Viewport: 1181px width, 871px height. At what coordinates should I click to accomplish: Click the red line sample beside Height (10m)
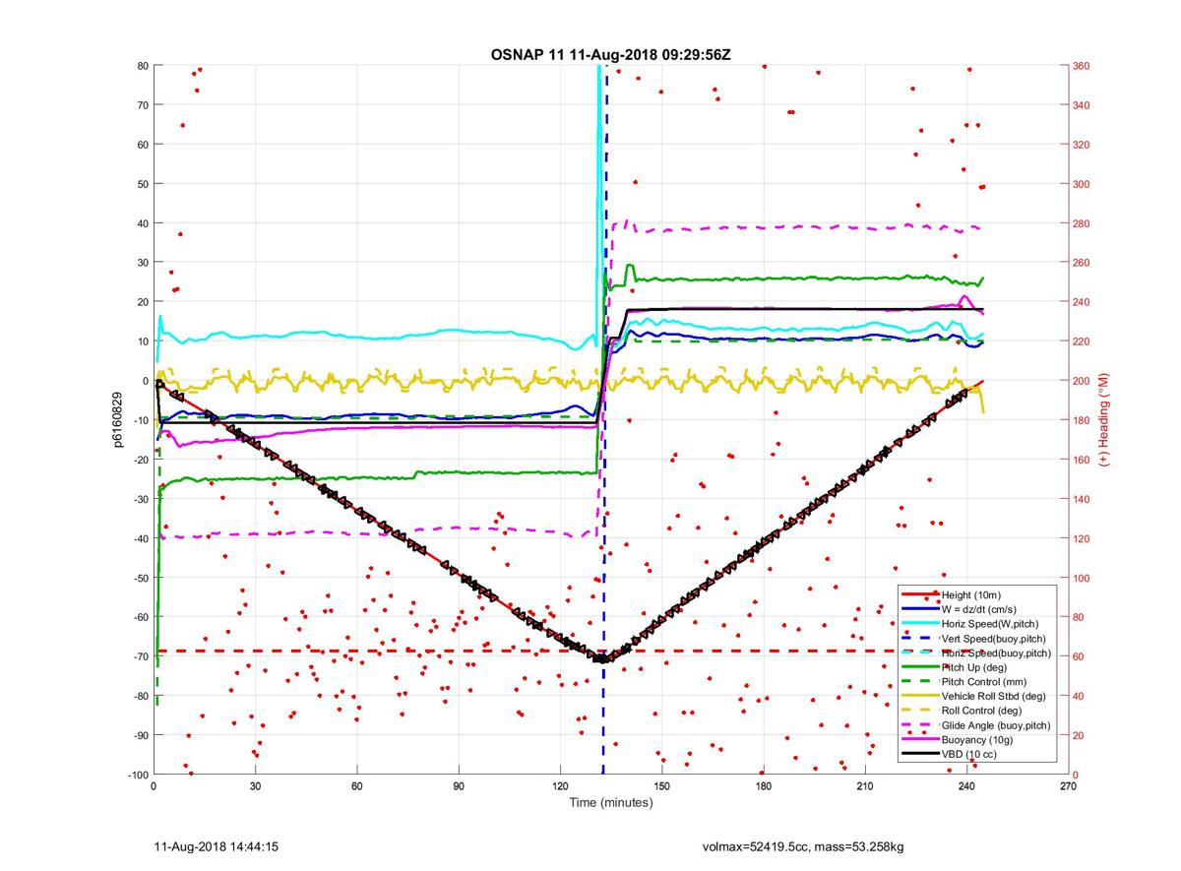(x=920, y=594)
